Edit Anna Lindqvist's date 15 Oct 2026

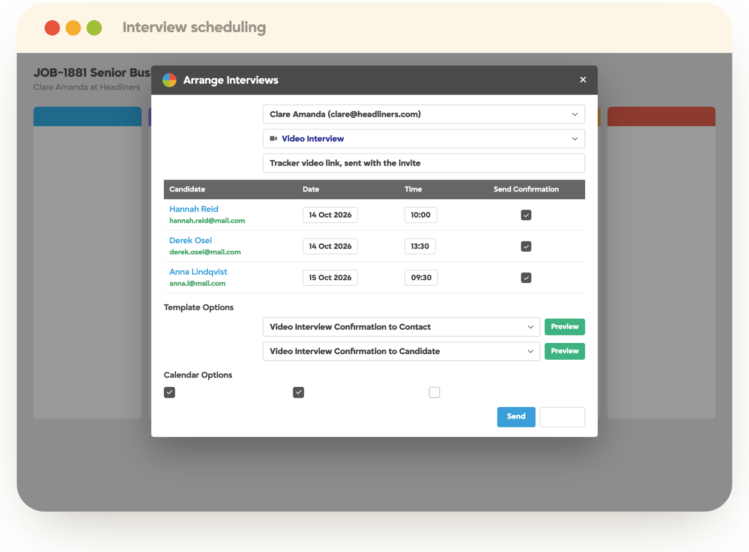click(330, 277)
